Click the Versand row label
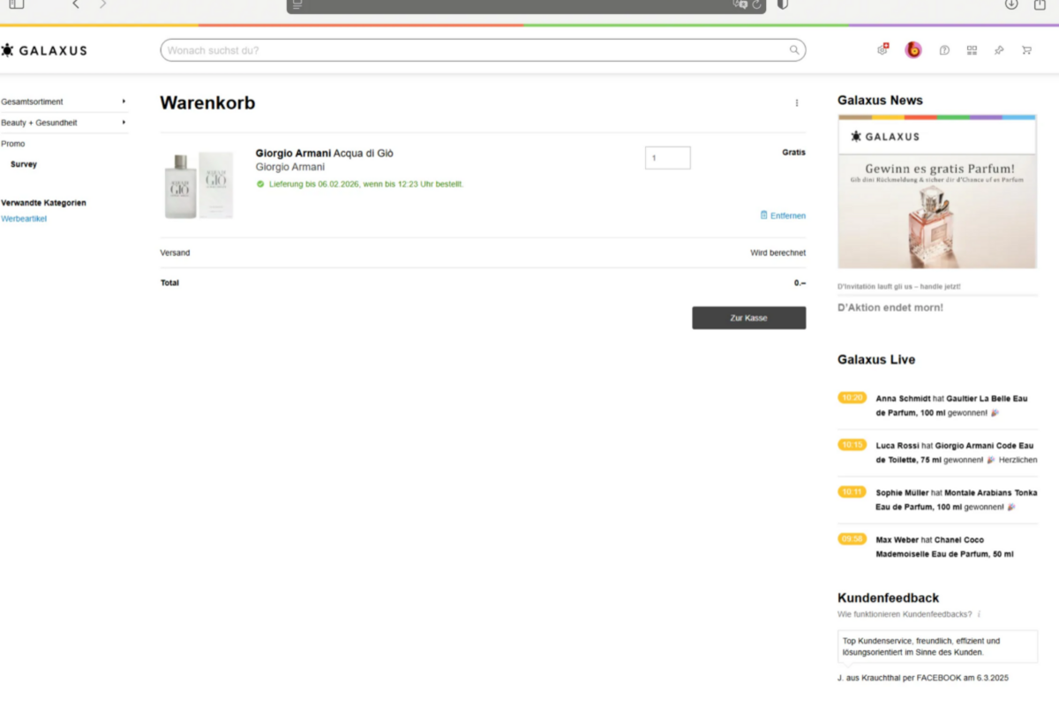The image size is (1059, 706). click(x=175, y=252)
